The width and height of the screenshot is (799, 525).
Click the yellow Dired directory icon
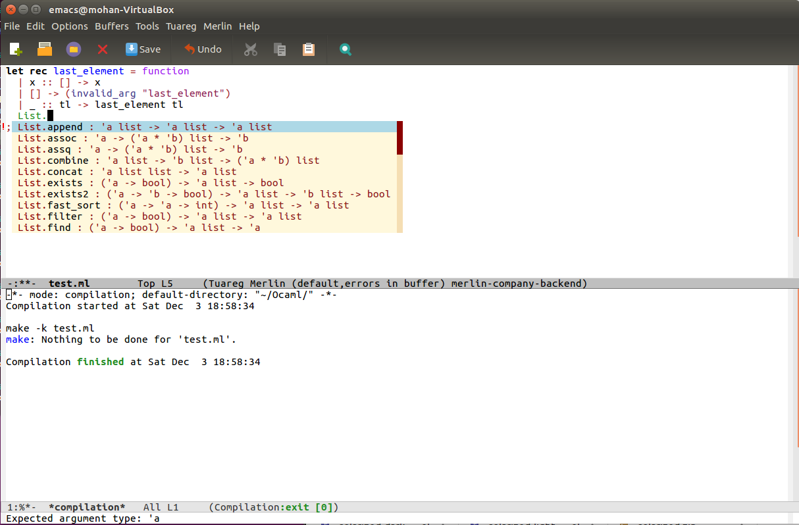(x=73, y=49)
